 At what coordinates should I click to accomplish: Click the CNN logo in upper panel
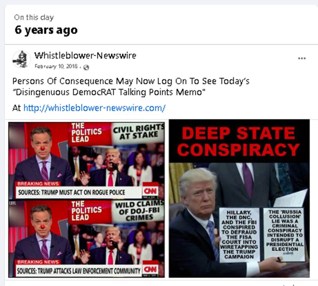tap(150, 191)
